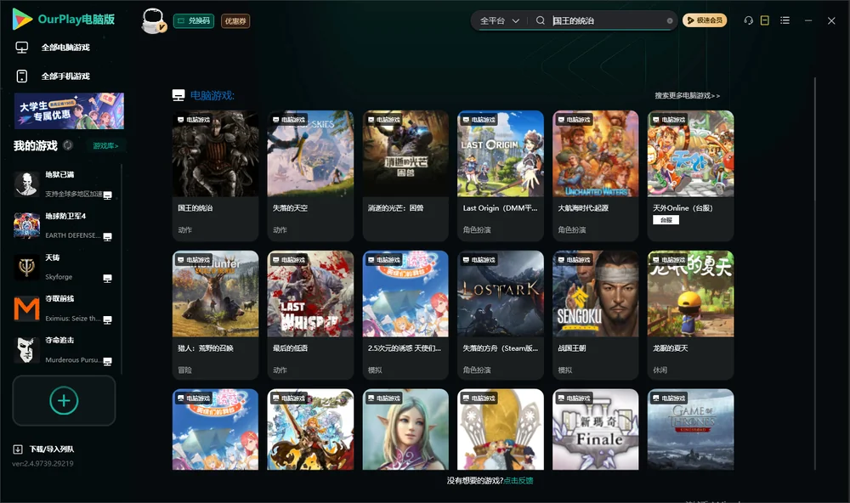
Task: Open the 新玛奇 Finale game card
Action: [x=596, y=429]
